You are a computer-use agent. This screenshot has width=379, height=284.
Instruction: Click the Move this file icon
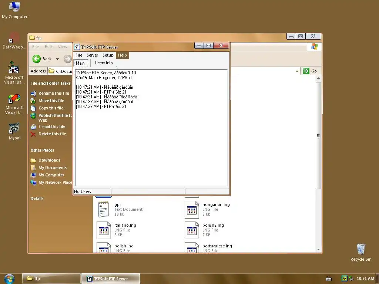tap(33, 101)
